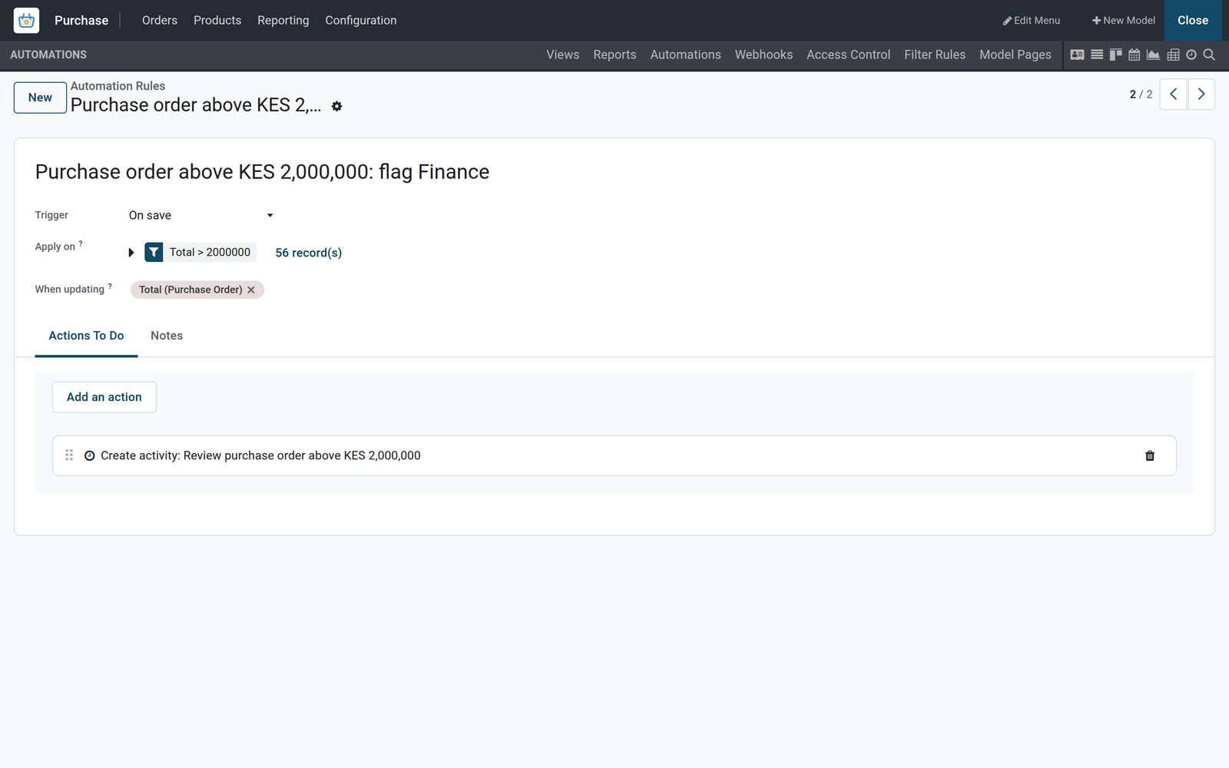The height and width of the screenshot is (768, 1229).
Task: Open the Orders menu
Action: point(160,21)
